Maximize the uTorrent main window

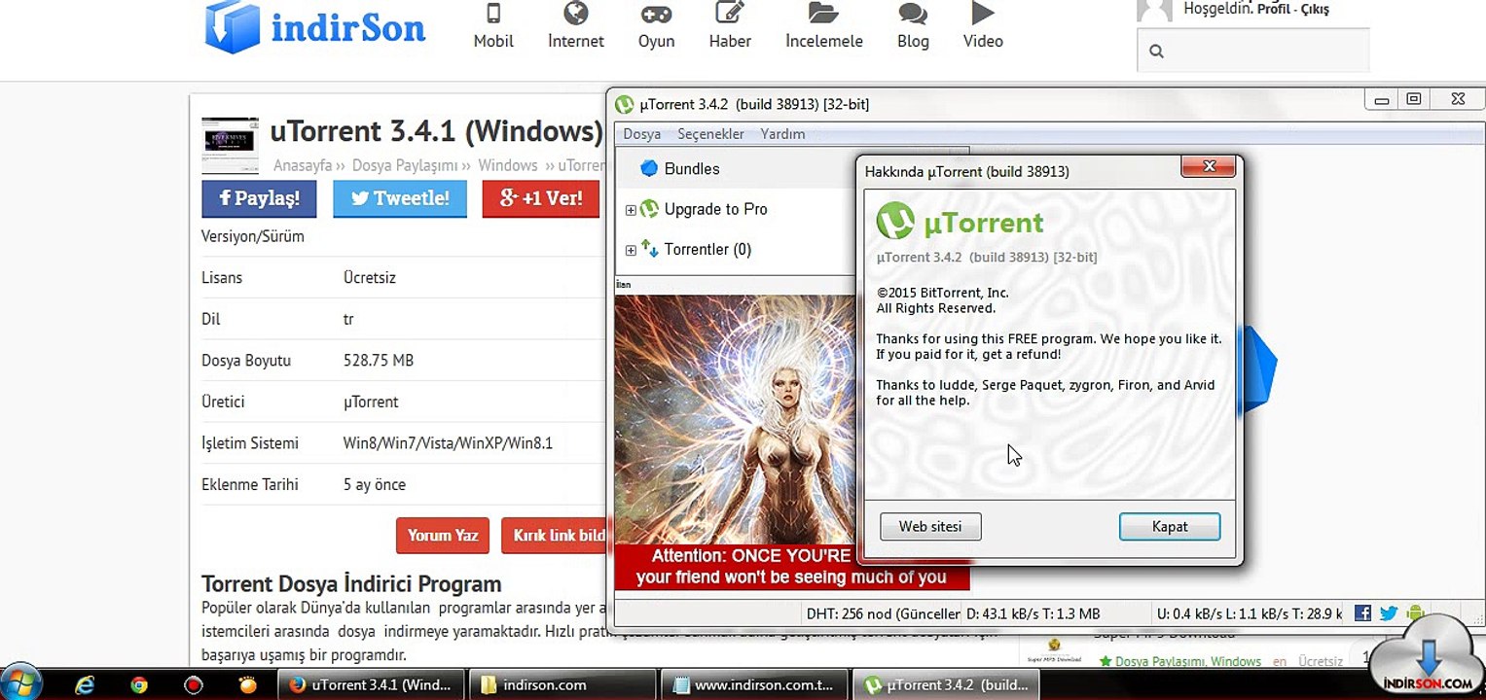(1414, 99)
